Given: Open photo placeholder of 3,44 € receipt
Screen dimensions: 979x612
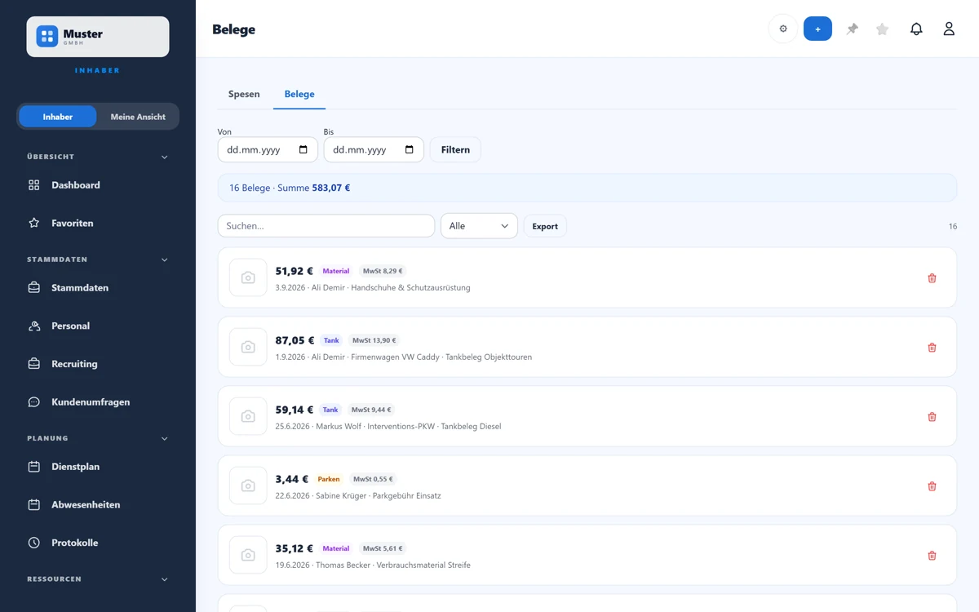Looking at the screenshot, I should (x=248, y=486).
